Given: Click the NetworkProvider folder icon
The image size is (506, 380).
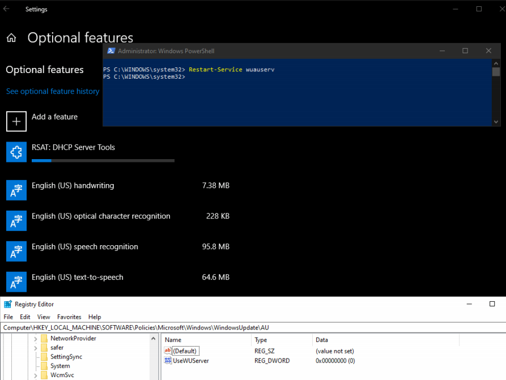Looking at the screenshot, I should click(x=44, y=339).
